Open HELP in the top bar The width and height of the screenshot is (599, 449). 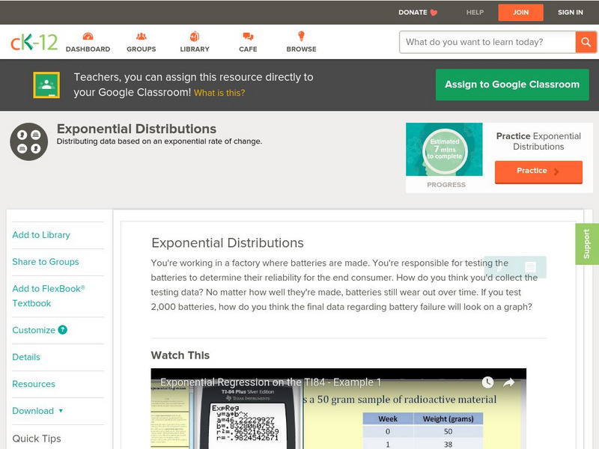coord(475,12)
